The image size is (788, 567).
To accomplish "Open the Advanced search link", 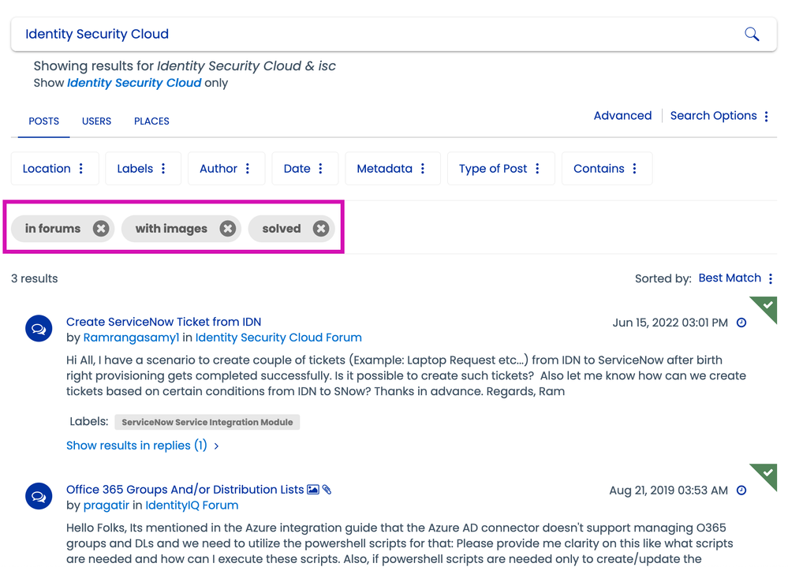I will click(x=622, y=116).
